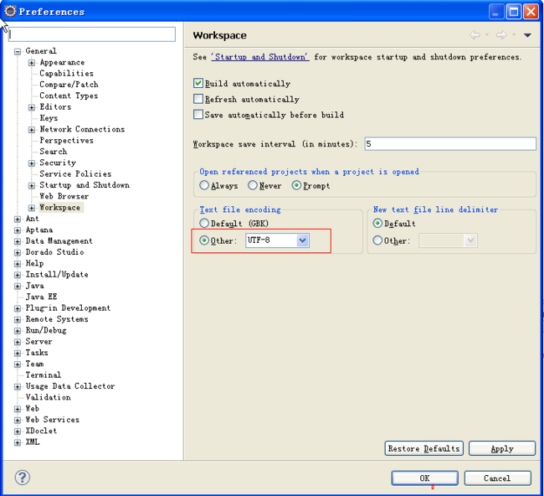This screenshot has height=496, width=544.
Task: Select Always for opening referenced projects
Action: [204, 185]
